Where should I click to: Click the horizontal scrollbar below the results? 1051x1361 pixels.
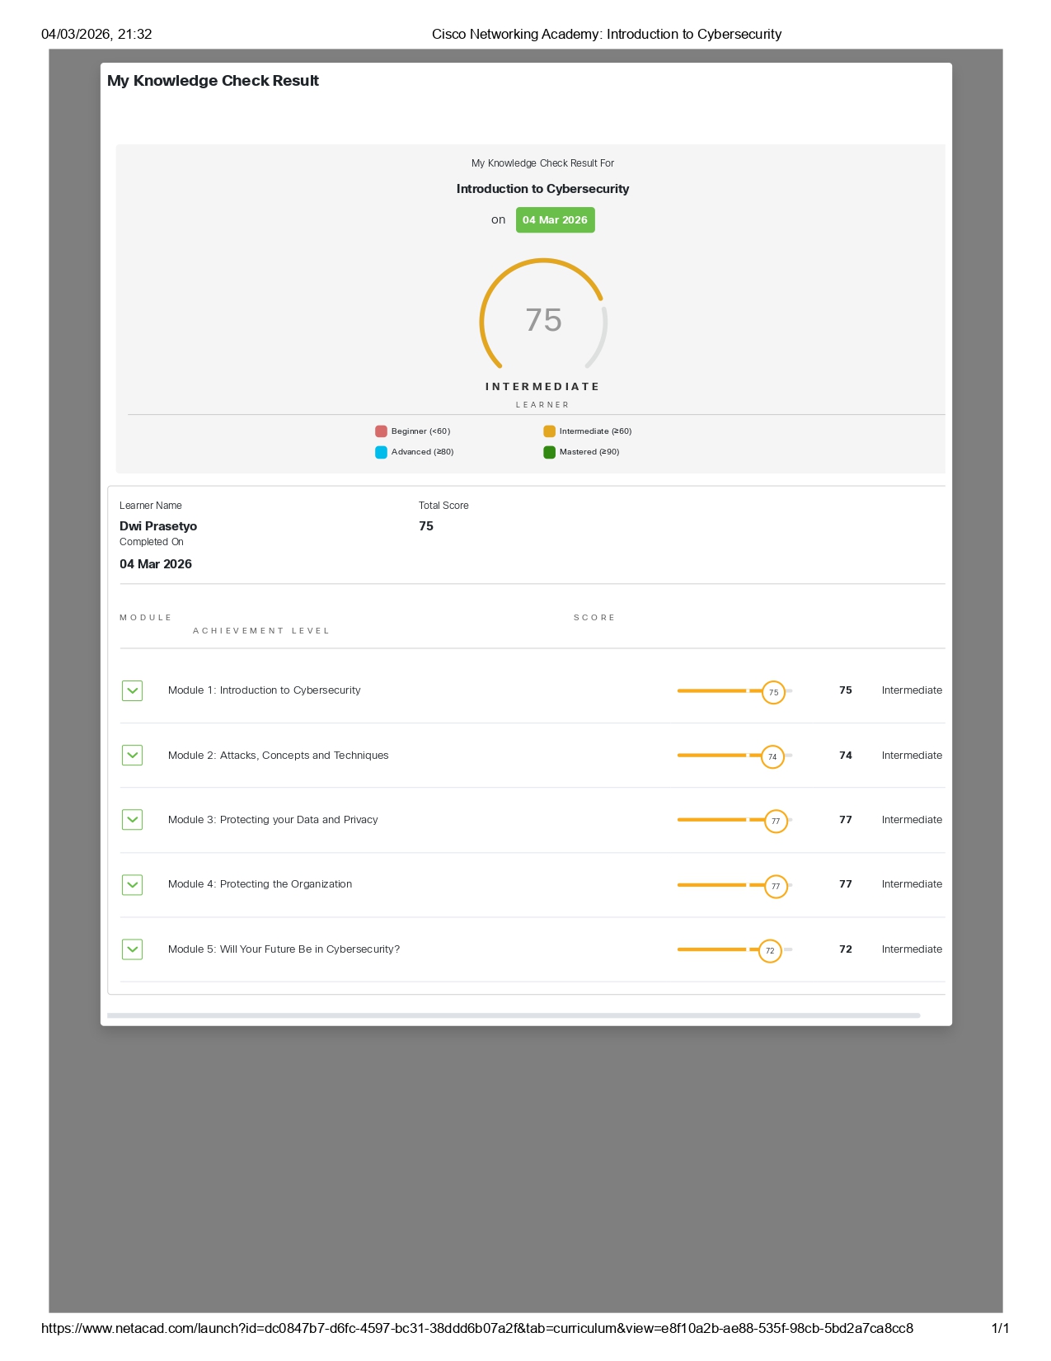(513, 1015)
